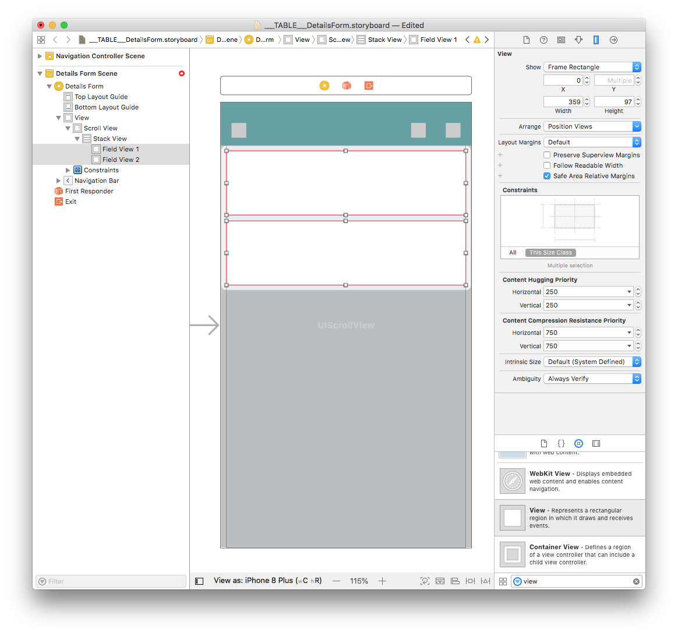Click the red error indicator on Details Form Scene
The width and height of the screenshot is (678, 636).
(182, 73)
